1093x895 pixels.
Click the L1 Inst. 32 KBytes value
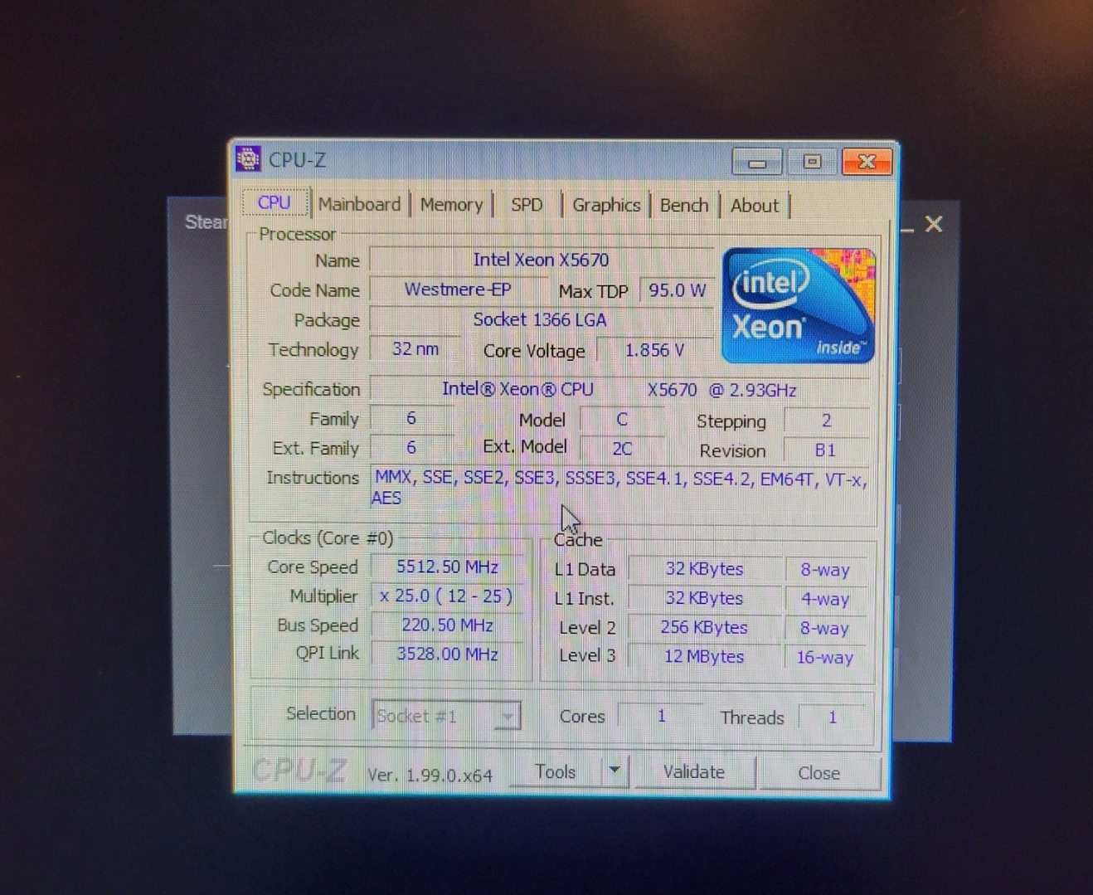pos(704,598)
